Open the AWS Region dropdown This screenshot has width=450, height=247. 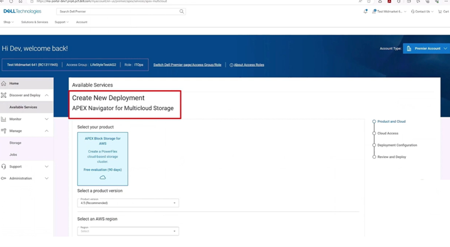point(128,230)
